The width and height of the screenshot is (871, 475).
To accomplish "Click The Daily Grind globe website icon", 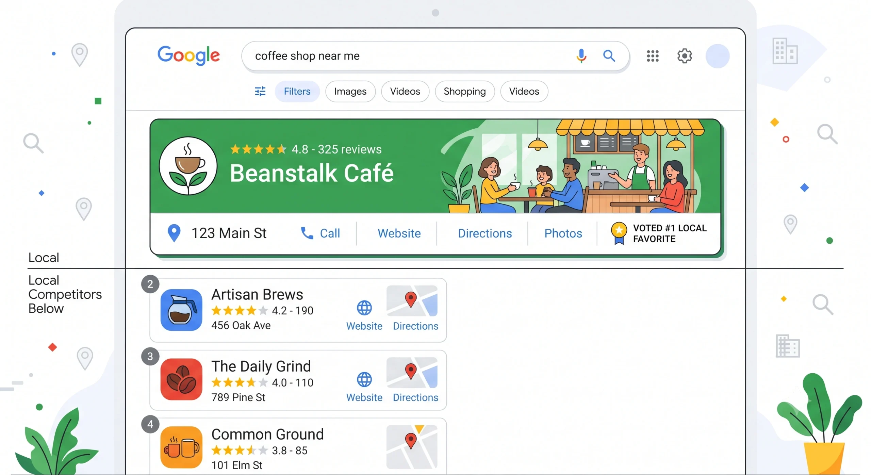I will [x=364, y=379].
